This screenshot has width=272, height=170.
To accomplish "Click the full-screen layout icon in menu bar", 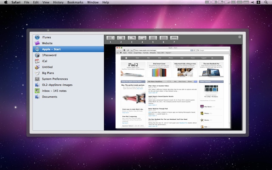I will (x=240, y=2).
